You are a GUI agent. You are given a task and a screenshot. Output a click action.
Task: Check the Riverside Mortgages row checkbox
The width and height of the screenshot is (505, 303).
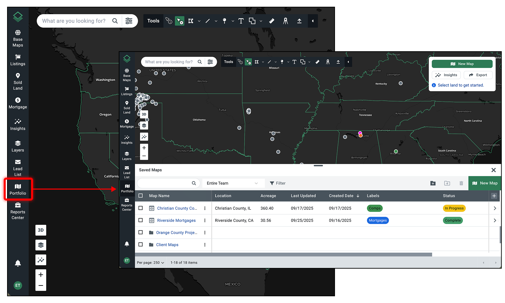click(141, 220)
